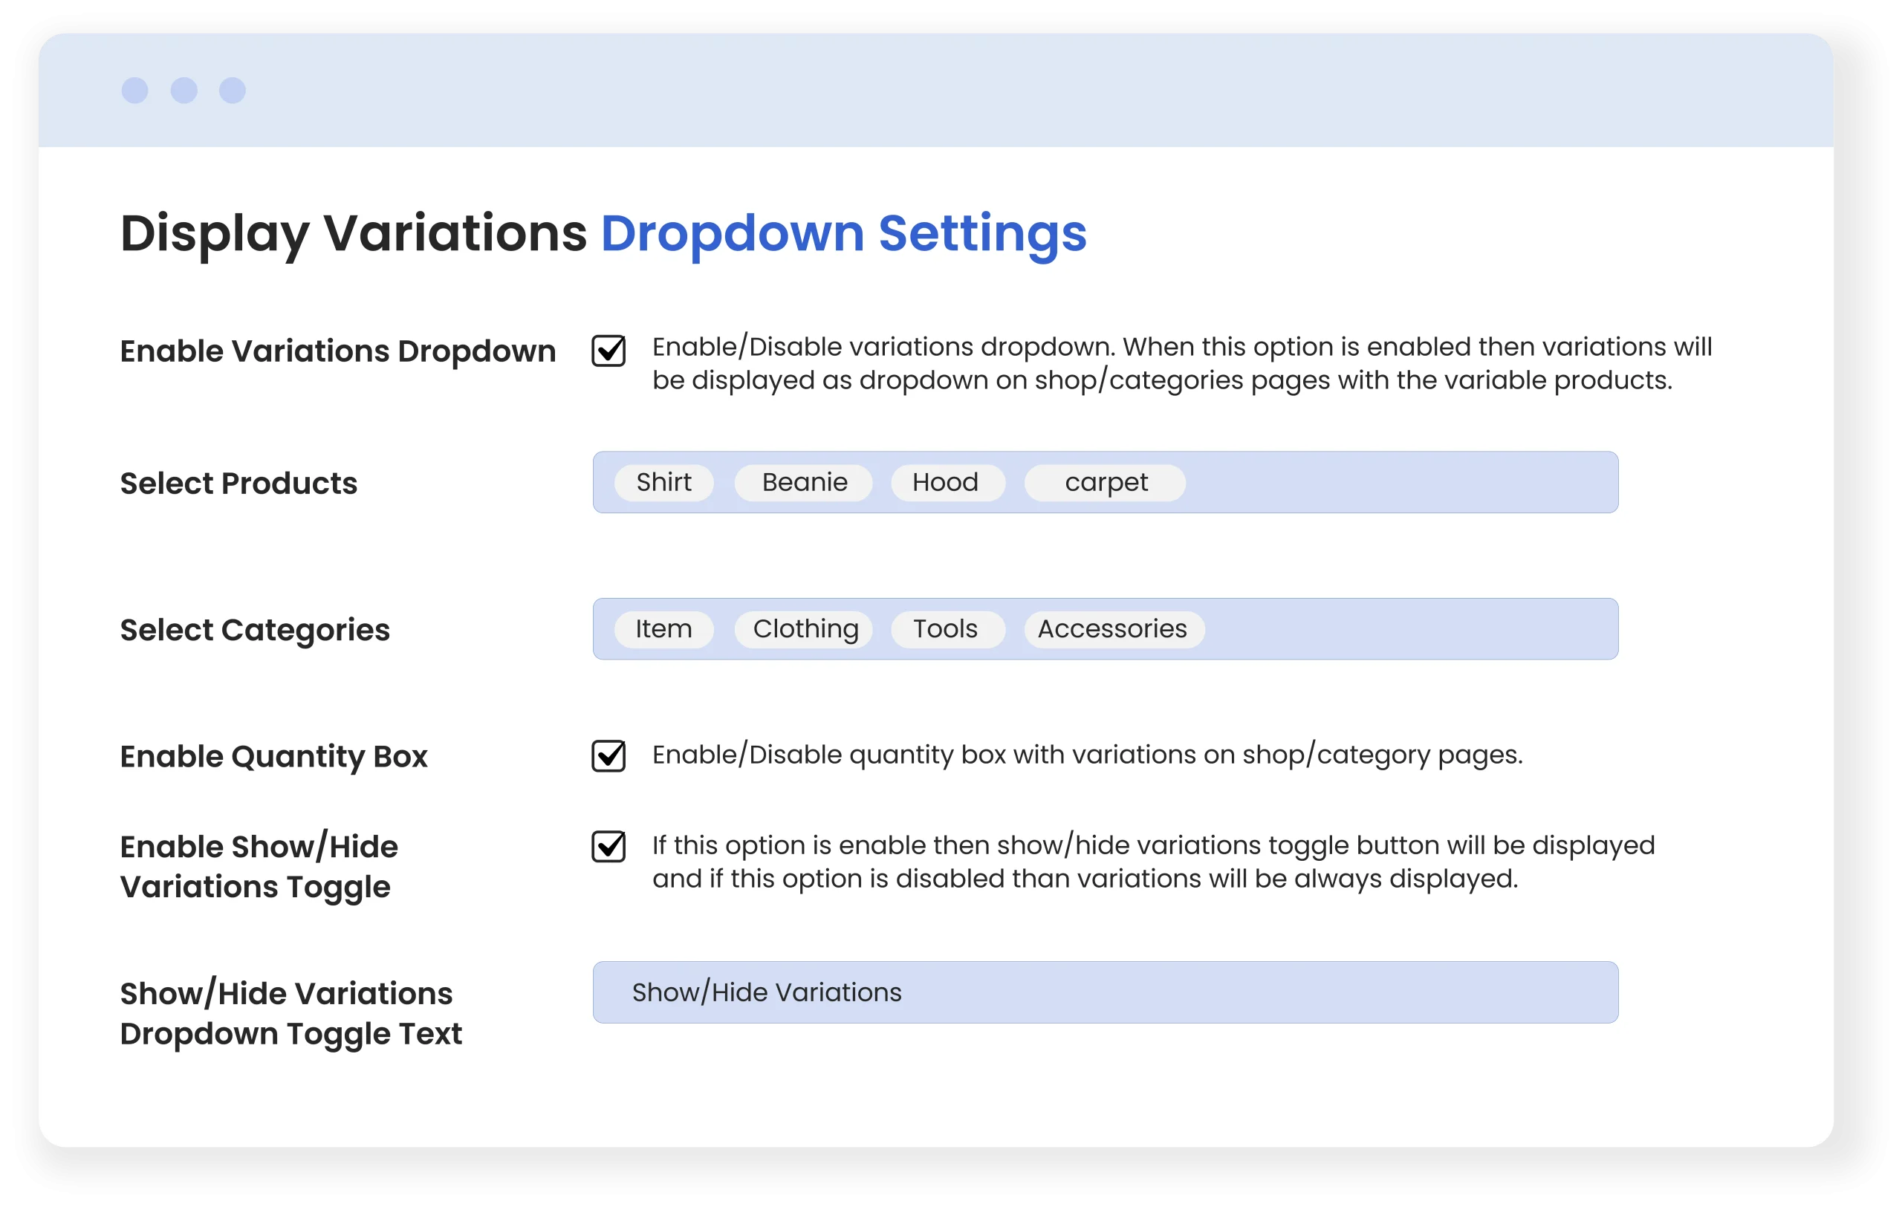Select the carpet product chip
Viewport: 1902px width, 1207px height.
[1104, 482]
